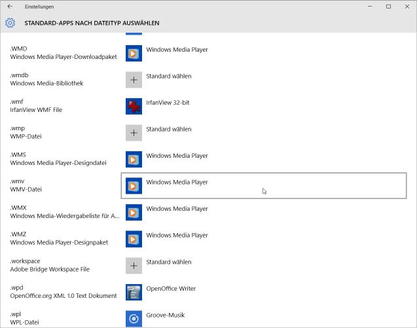Click 'WPL-Datei' description
Viewport: 417px width, 328px height.
tap(24, 322)
